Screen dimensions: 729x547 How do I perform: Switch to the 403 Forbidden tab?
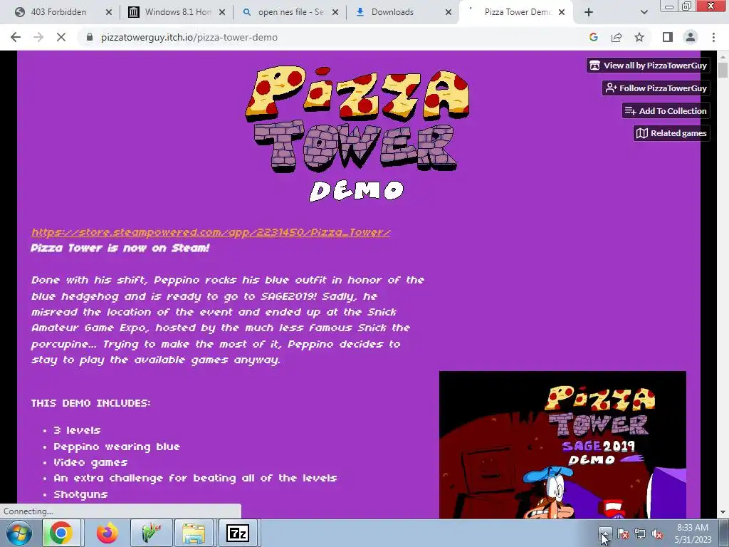(x=58, y=12)
